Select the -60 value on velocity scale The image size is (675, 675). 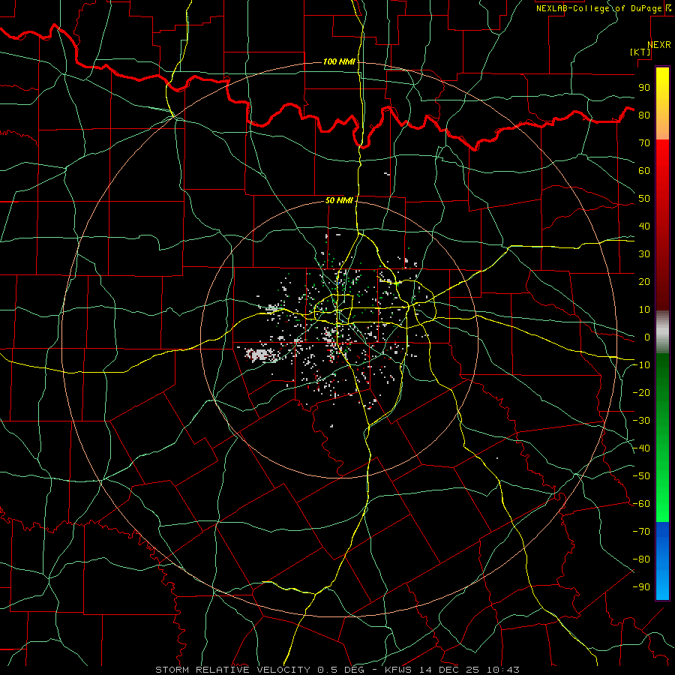click(x=641, y=504)
